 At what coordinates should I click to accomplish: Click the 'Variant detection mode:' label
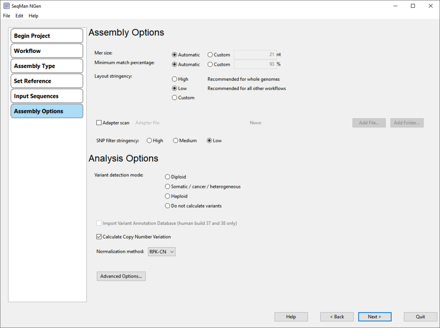119,175
